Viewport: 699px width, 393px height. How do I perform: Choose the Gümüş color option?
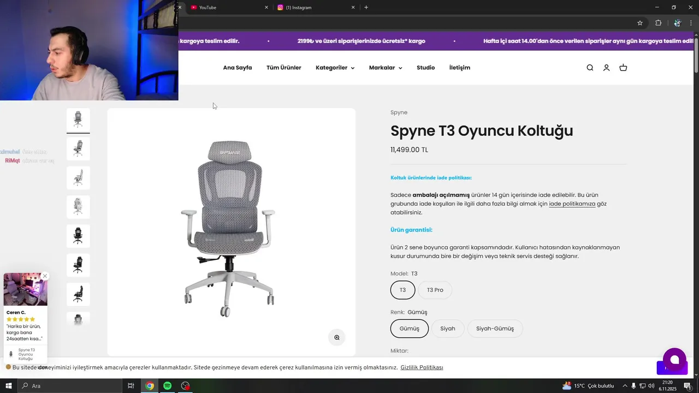[x=410, y=329]
